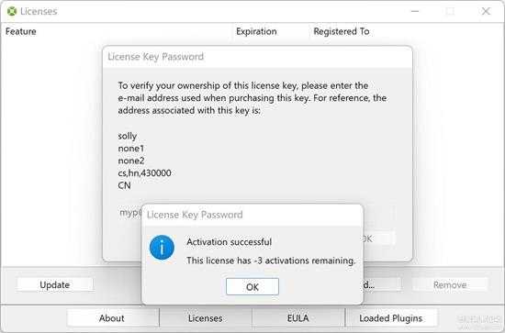Image resolution: width=505 pixels, height=333 pixels.
Task: Click the front License Key Password title bar
Action: [x=252, y=215]
